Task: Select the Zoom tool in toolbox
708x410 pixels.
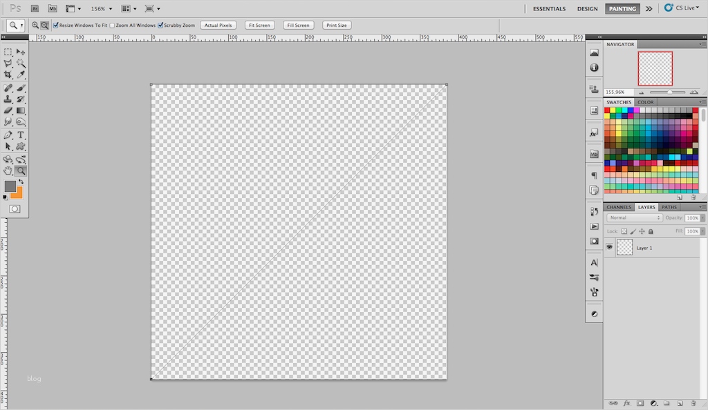Action: click(21, 170)
